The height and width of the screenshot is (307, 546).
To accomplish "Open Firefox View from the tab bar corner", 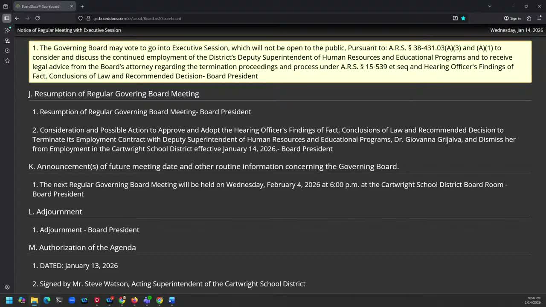I will click(x=6, y=6).
